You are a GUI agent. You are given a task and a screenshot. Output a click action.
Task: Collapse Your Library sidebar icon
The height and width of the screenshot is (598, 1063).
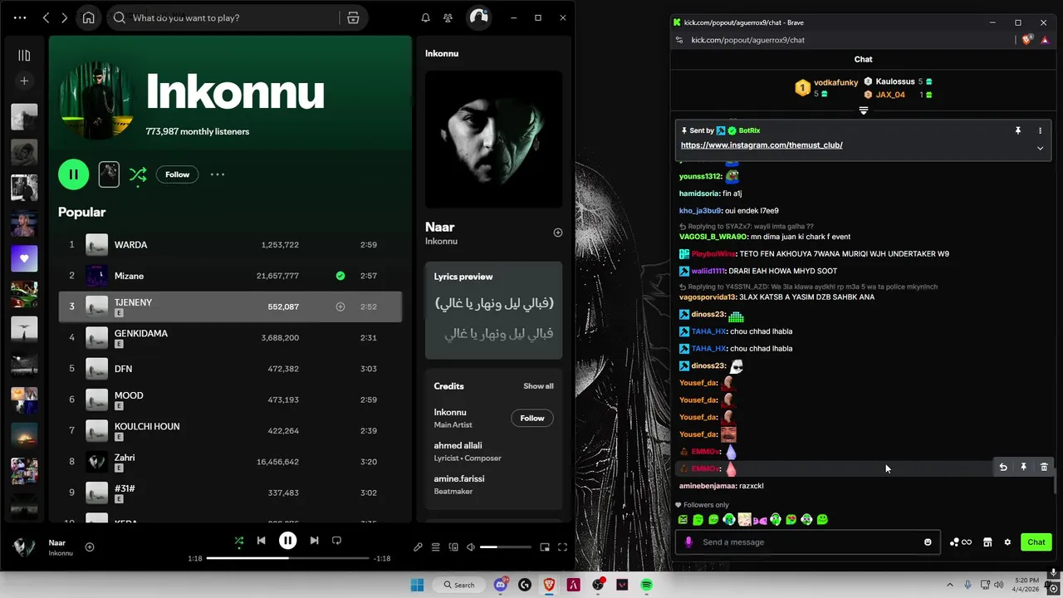(24, 56)
